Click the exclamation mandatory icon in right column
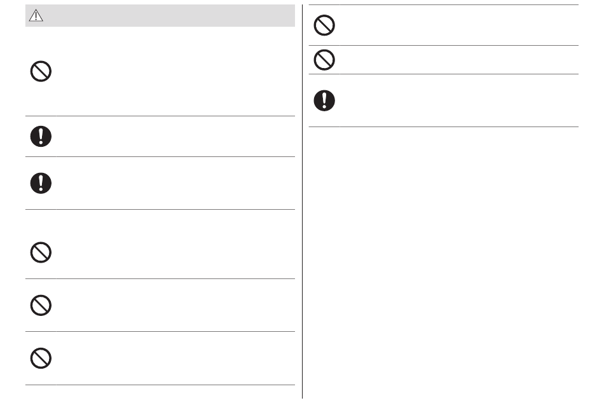This screenshot has width=604, height=417. click(324, 101)
